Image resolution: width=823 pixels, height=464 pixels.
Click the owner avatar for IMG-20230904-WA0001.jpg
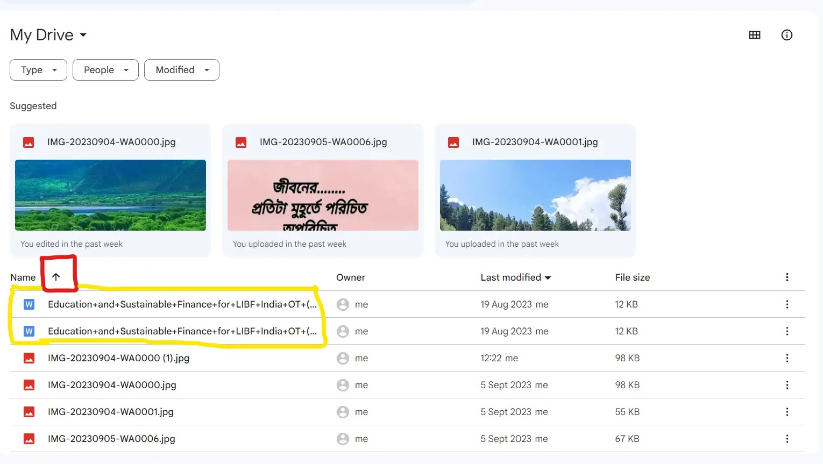pos(343,412)
